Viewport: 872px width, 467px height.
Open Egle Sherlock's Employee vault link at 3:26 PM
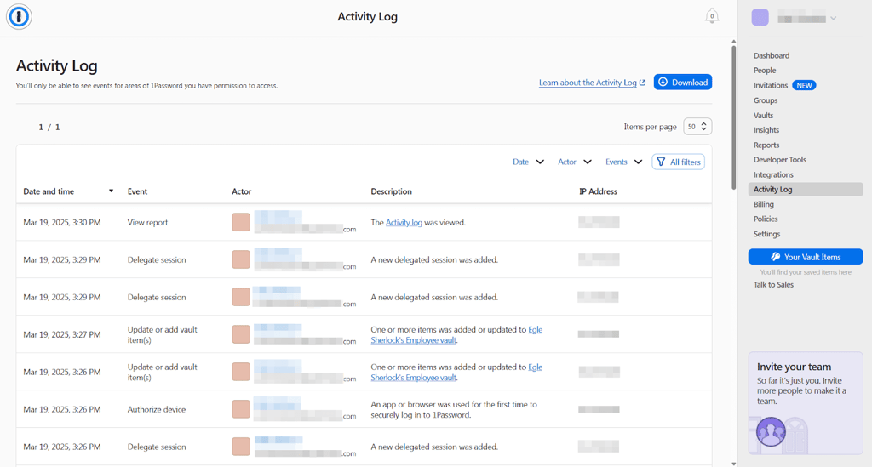coord(456,373)
